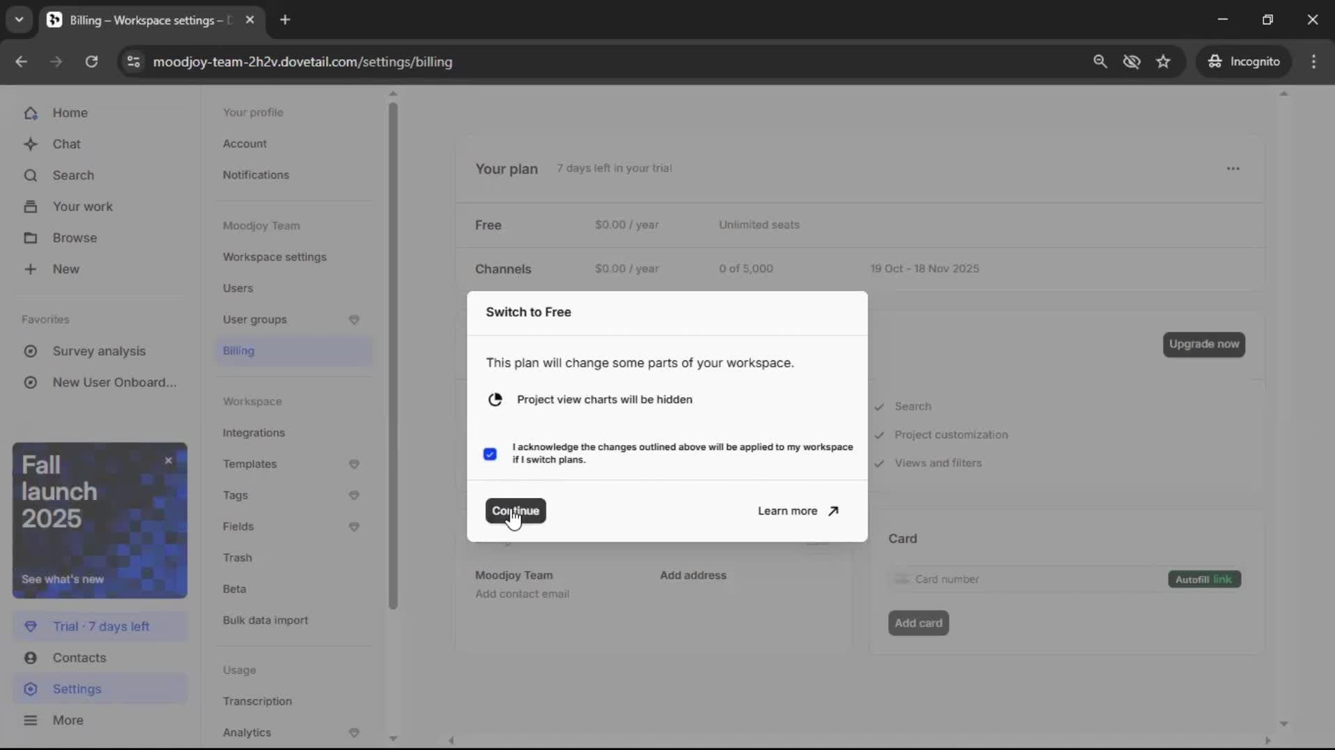
Task: Dismiss the Fall launch 2025 banner
Action: 168,460
